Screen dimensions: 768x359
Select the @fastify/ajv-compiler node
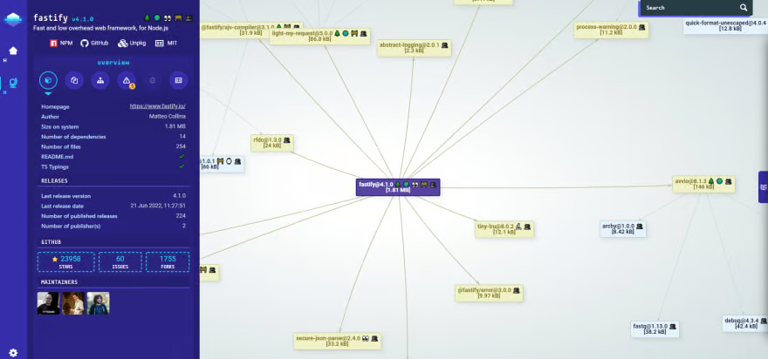pos(251,30)
